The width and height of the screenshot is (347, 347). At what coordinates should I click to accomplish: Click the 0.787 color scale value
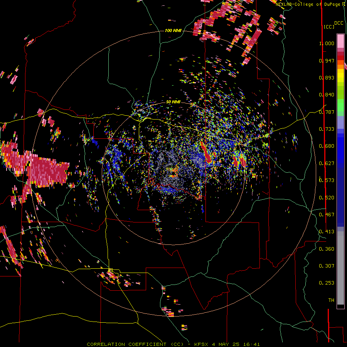pyautogui.click(x=327, y=112)
